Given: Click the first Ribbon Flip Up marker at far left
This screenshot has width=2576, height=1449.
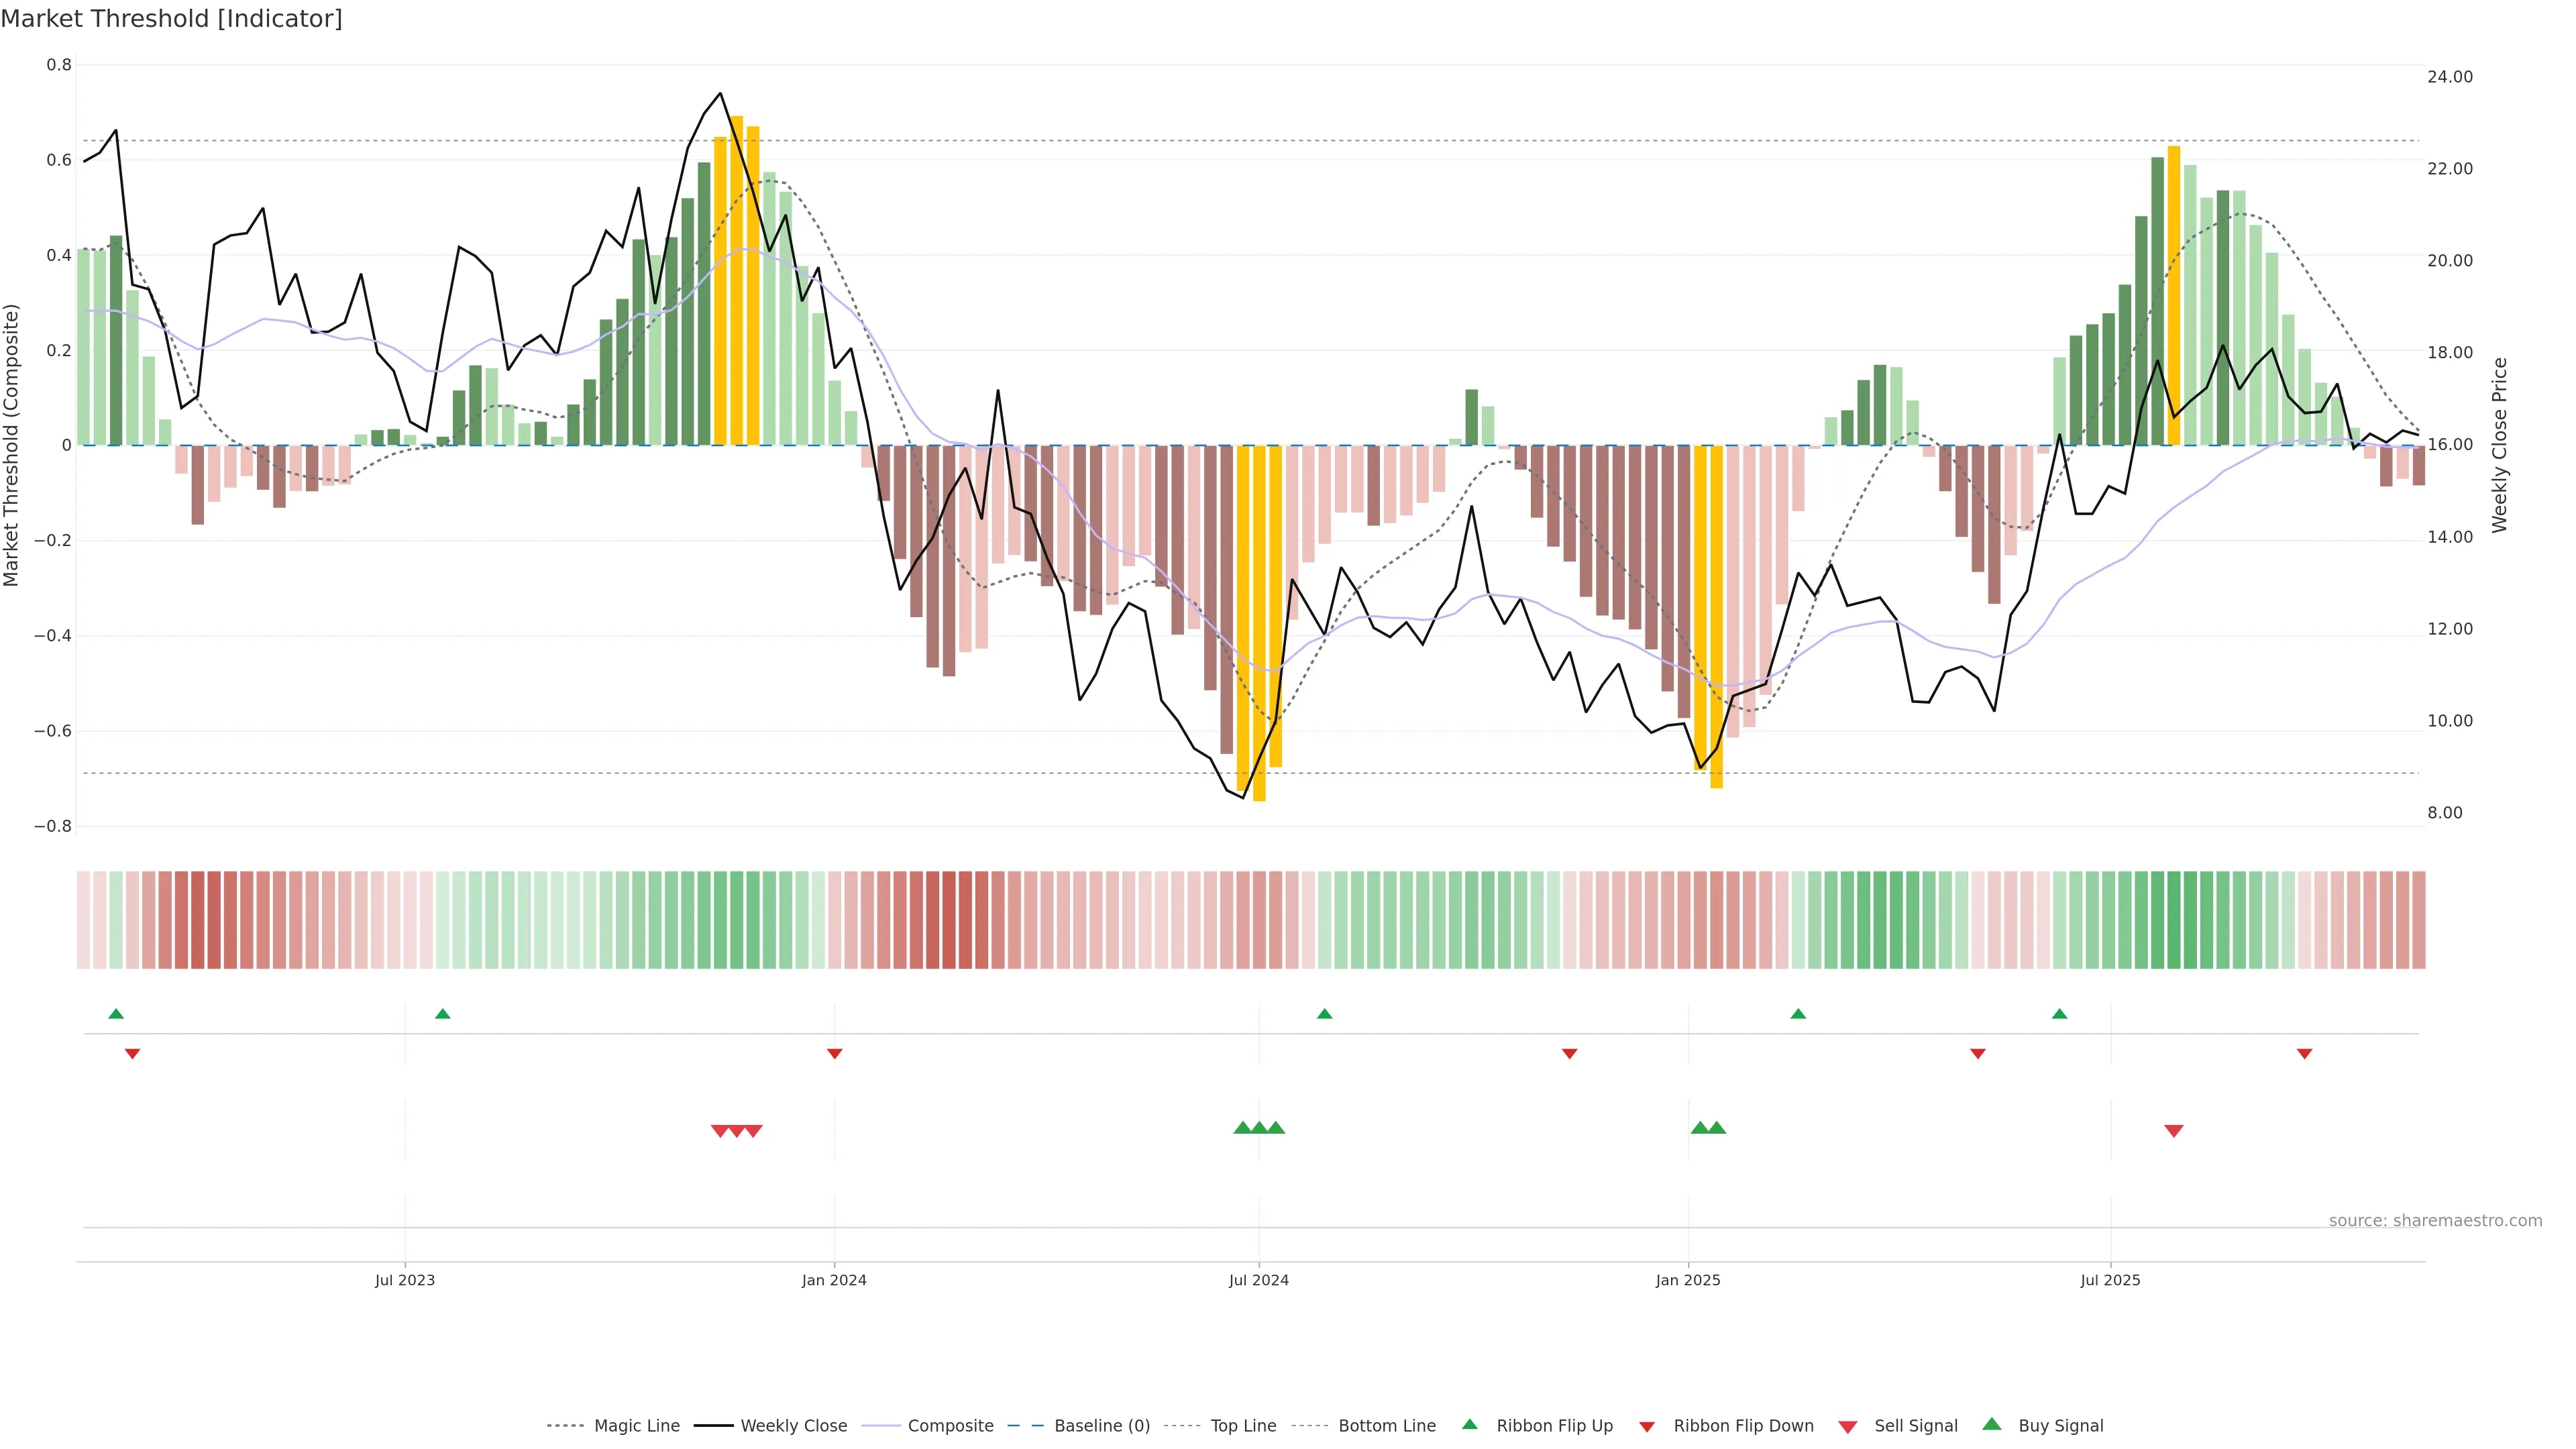Looking at the screenshot, I should click(x=116, y=1014).
